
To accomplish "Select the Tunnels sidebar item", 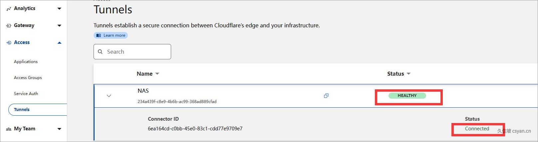I will click(38, 110).
